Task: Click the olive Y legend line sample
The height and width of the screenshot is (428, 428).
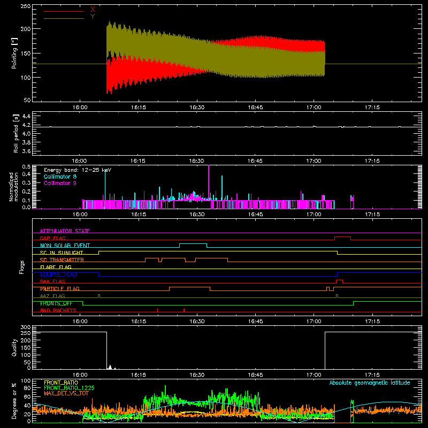Action: click(64, 18)
